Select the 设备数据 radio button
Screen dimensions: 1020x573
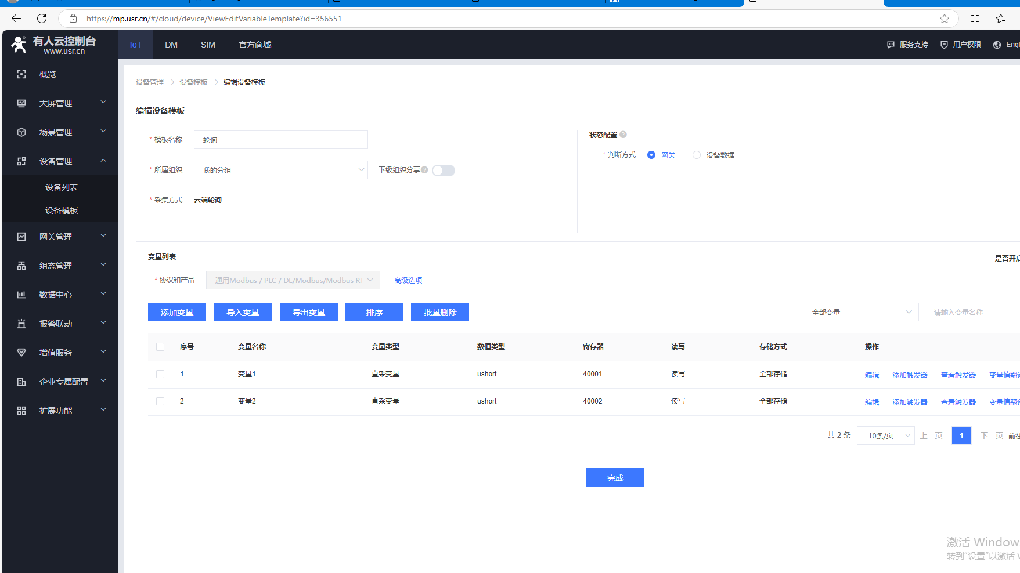pos(697,155)
